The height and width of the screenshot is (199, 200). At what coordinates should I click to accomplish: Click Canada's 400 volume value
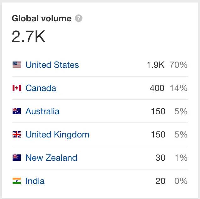click(x=157, y=88)
